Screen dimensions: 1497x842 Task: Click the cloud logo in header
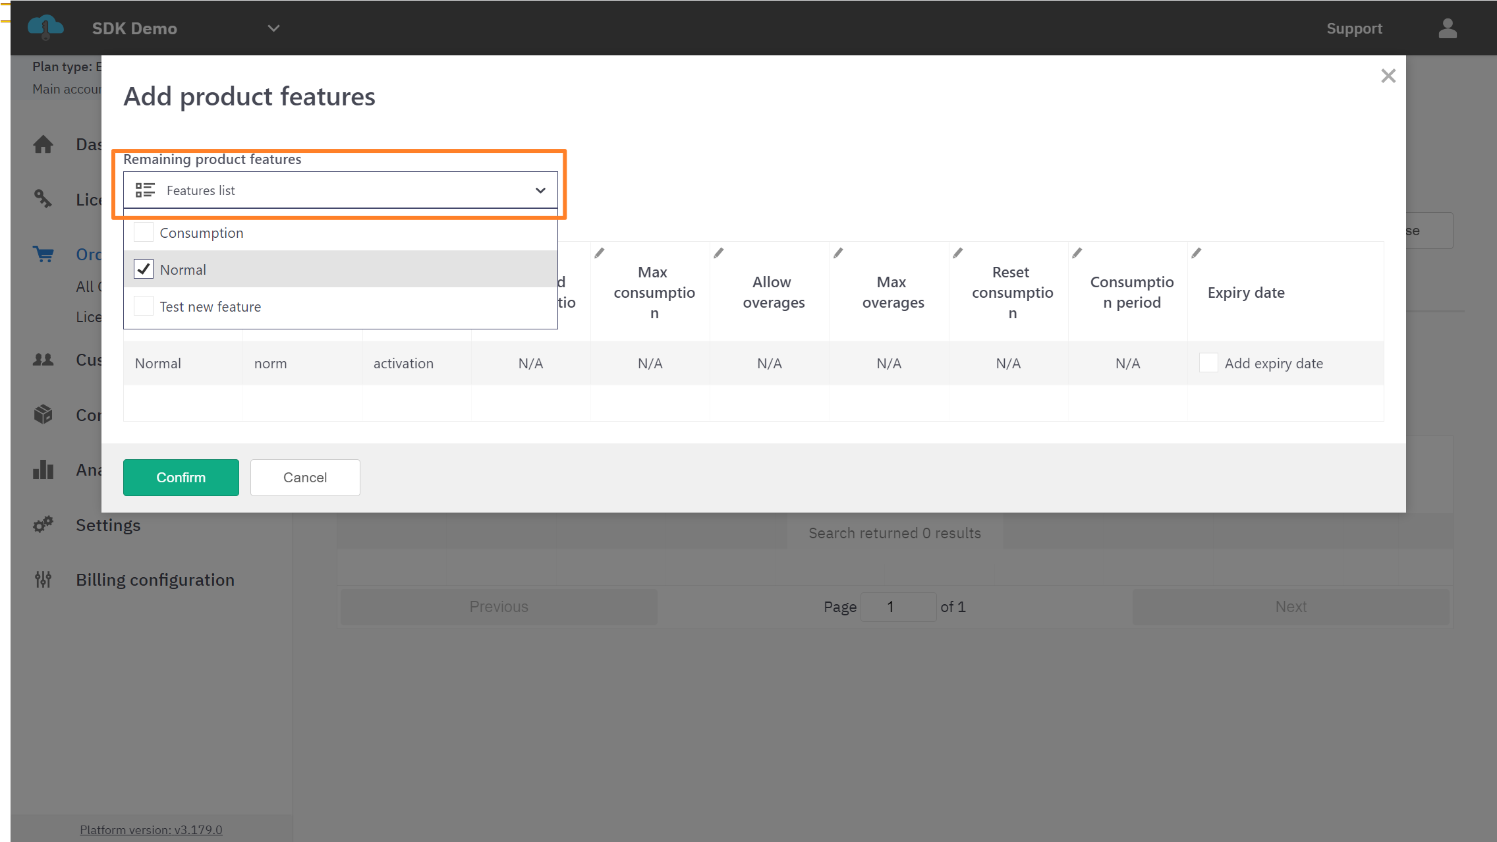point(45,28)
